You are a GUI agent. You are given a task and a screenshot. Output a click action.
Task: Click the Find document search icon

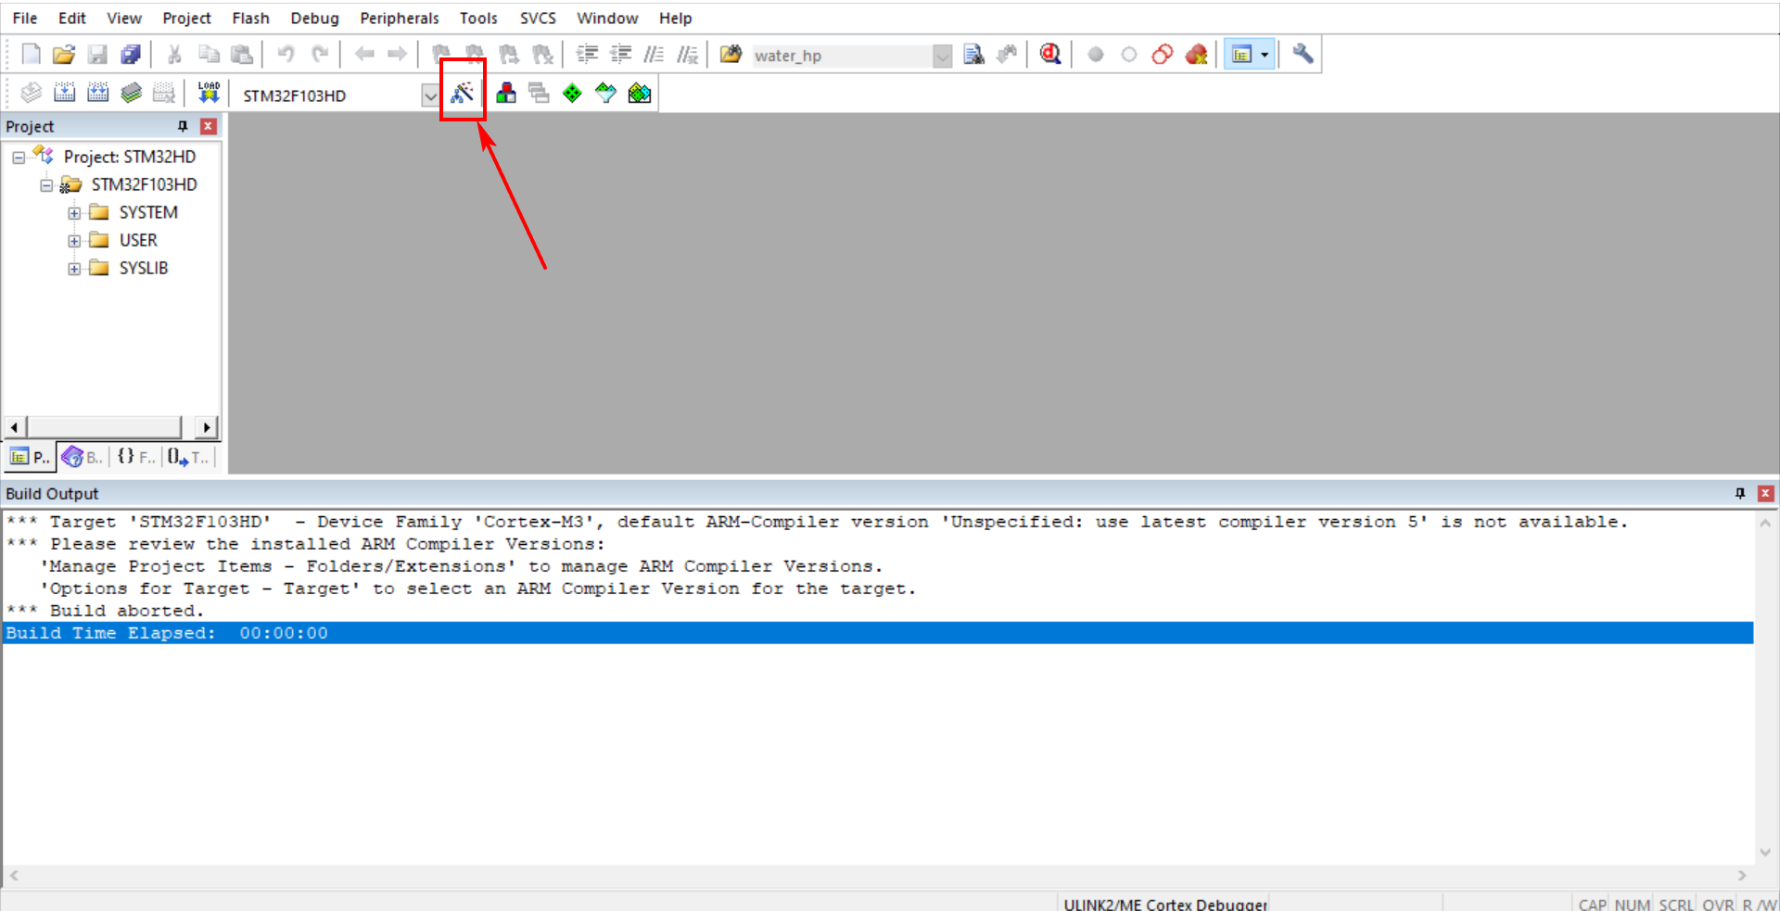click(x=973, y=55)
